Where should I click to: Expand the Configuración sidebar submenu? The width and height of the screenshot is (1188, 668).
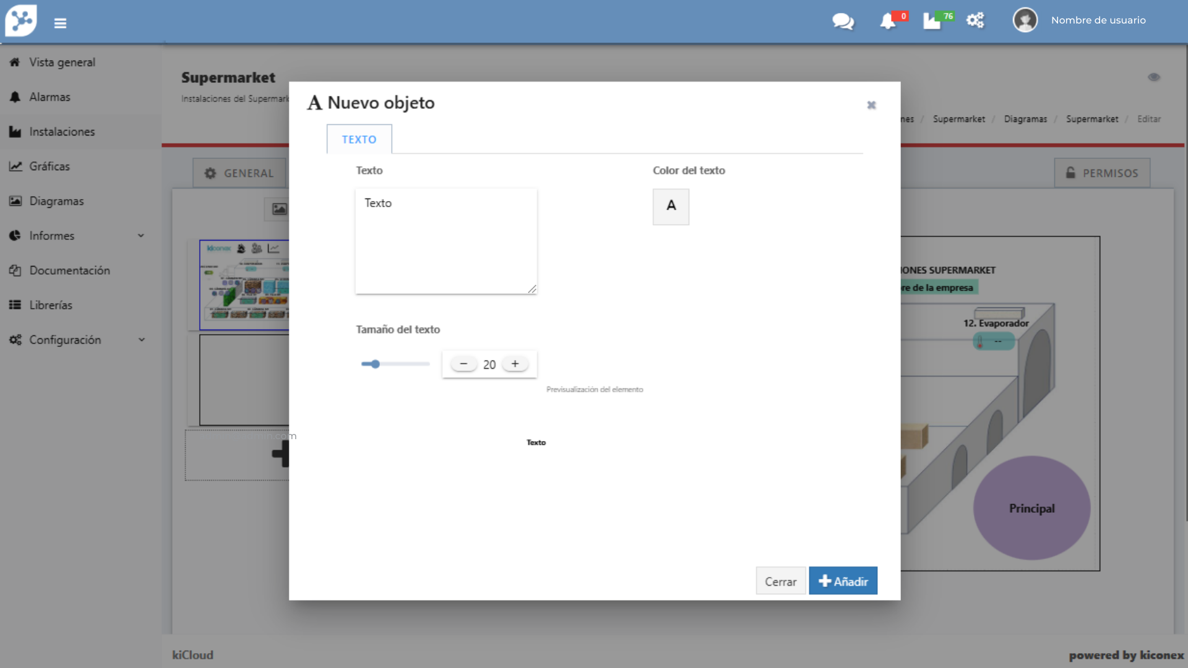tap(141, 340)
